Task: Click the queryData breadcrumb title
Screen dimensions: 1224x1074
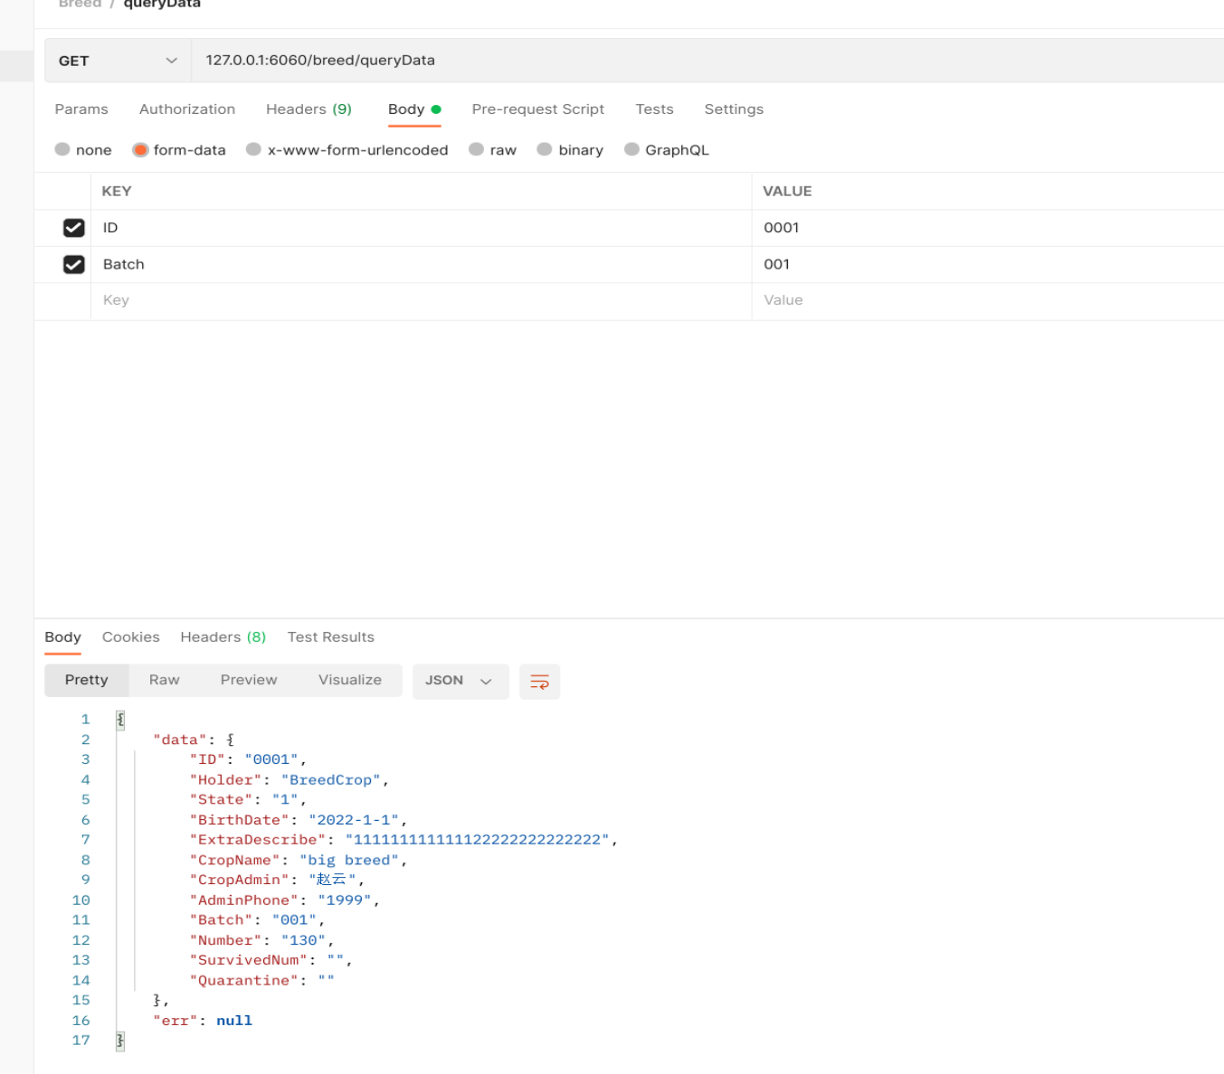Action: tap(162, 4)
